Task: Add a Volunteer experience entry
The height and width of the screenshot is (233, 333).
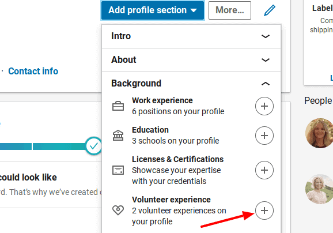Action: (x=264, y=211)
